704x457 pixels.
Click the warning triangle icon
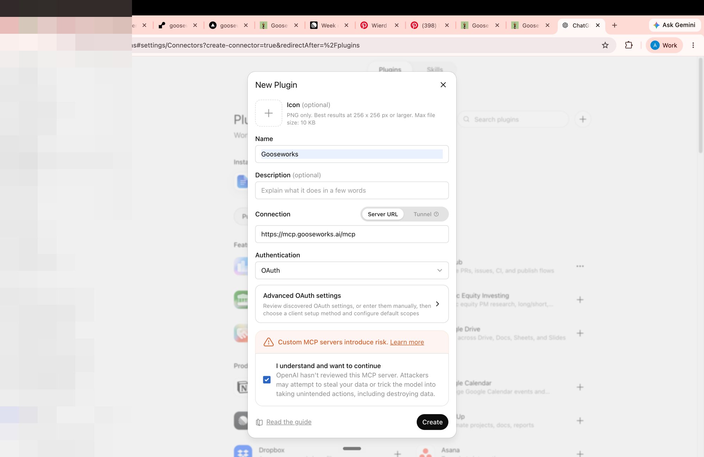pos(269,342)
